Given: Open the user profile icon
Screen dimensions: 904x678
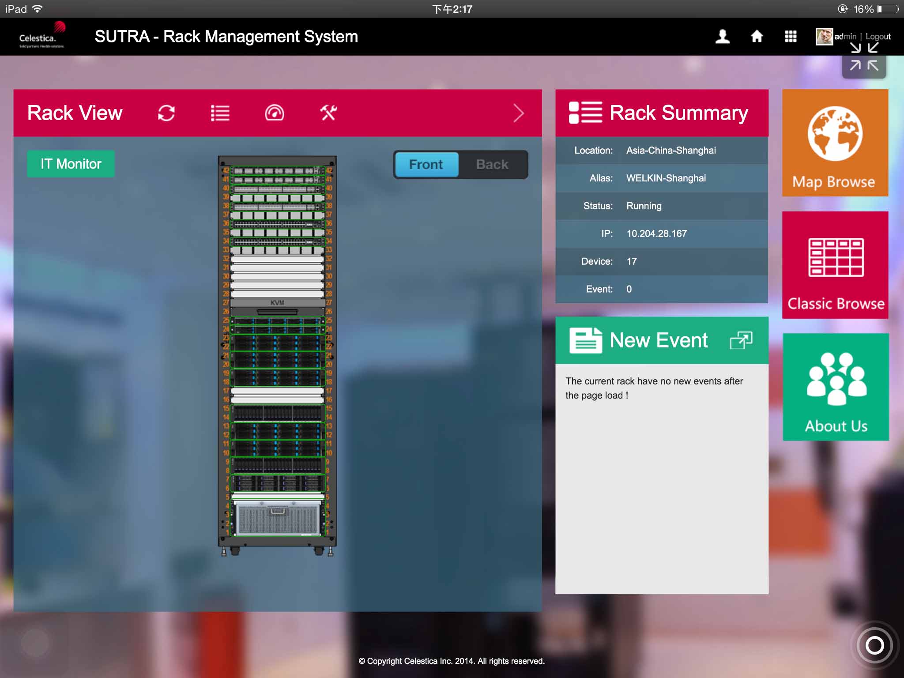Looking at the screenshot, I should pos(723,36).
